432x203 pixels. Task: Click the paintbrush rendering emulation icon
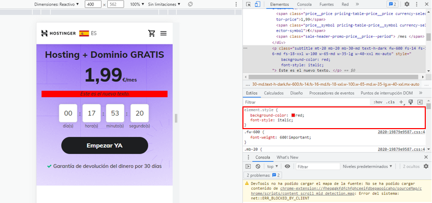pos(411,102)
